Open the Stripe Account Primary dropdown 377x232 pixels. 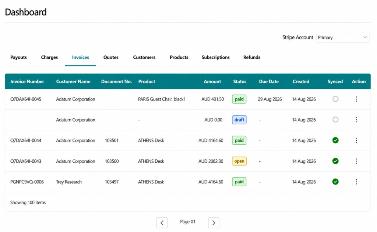point(343,38)
